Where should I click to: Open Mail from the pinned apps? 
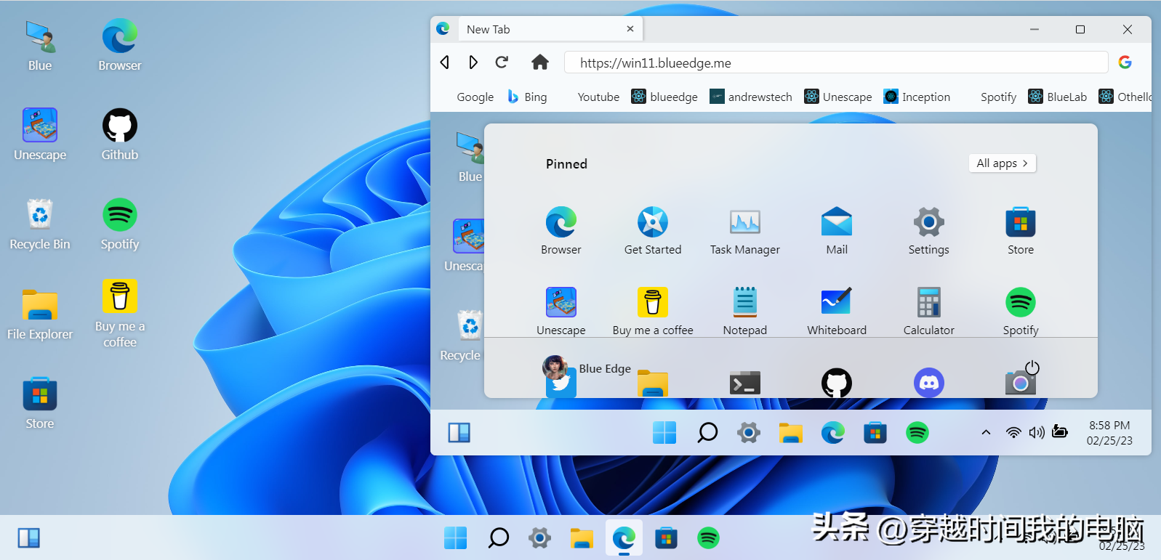click(837, 230)
